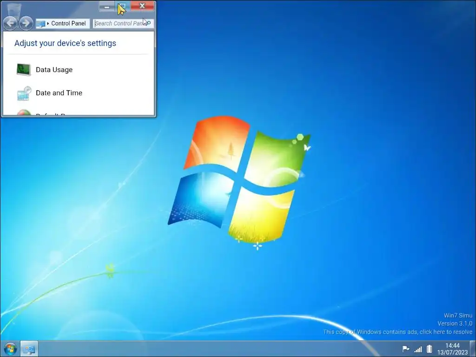Click the ads resolve watermark link
The height and width of the screenshot is (357, 476).
tap(397, 332)
